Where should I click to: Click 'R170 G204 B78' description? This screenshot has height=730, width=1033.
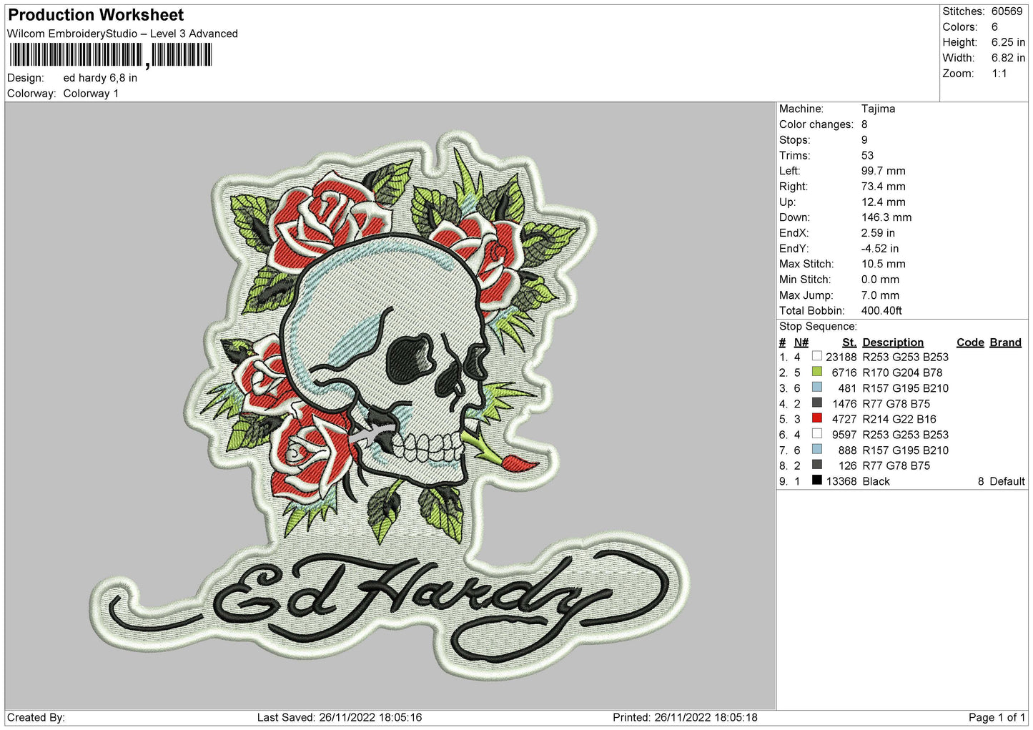coord(902,373)
